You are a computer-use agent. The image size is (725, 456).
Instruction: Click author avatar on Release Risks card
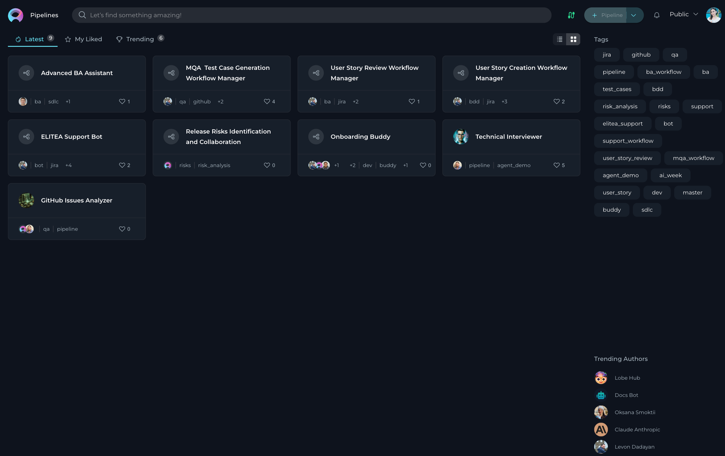point(168,165)
